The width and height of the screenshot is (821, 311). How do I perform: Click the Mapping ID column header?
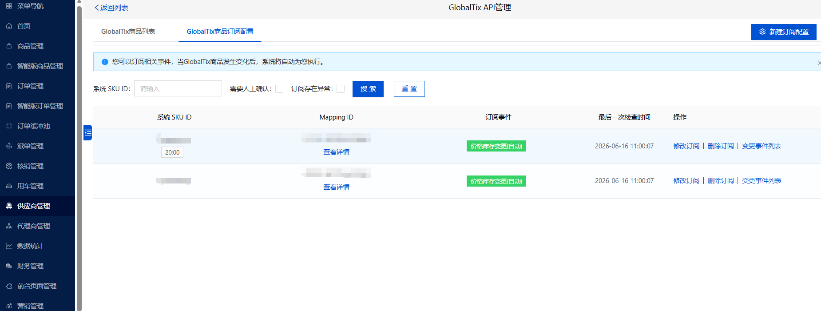337,117
